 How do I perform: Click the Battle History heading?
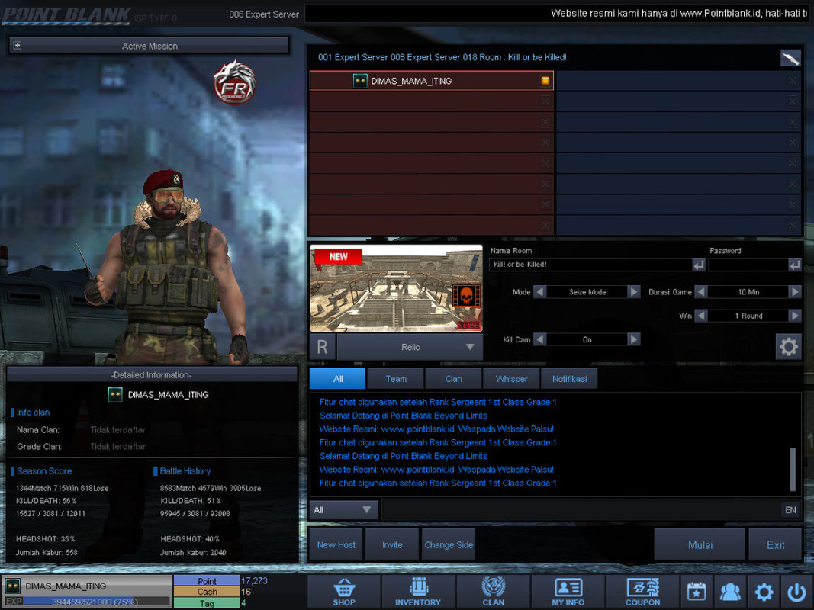[x=185, y=471]
